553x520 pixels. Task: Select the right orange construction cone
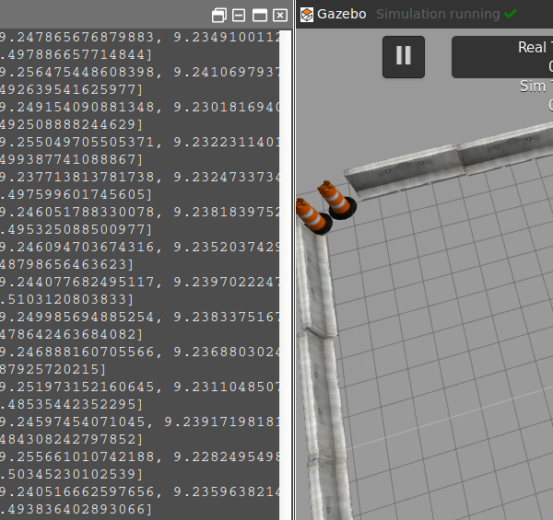click(x=334, y=200)
